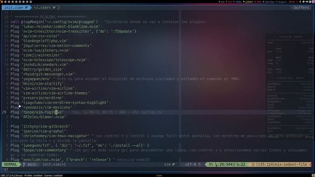Click line 'StanAngeloff/php.vim'
The height and width of the screenshot is (177, 315).
[x=39, y=41]
